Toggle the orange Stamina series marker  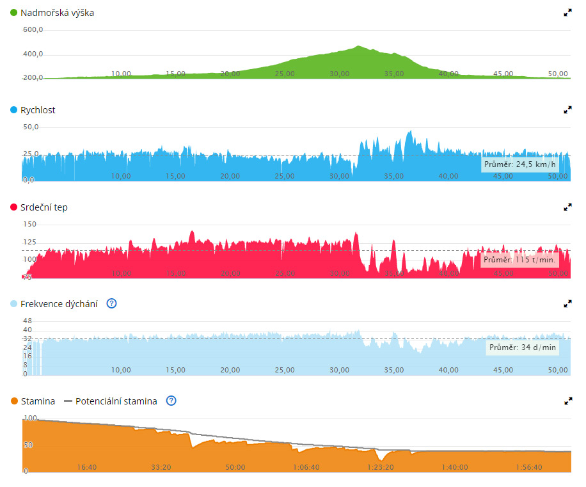(14, 402)
